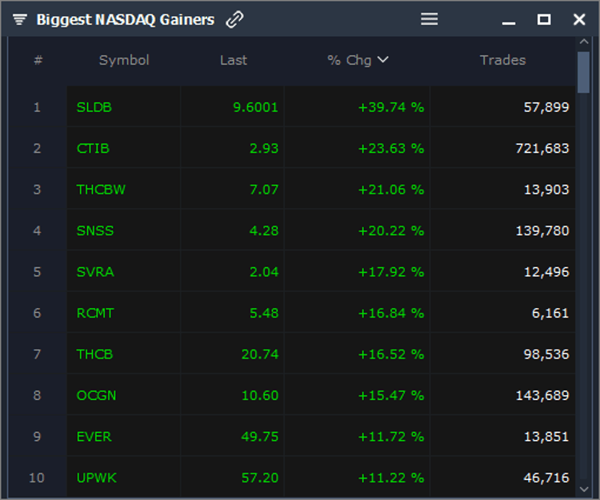This screenshot has height=500, width=600.
Task: Click trades value 139,780
Action: 542,230
